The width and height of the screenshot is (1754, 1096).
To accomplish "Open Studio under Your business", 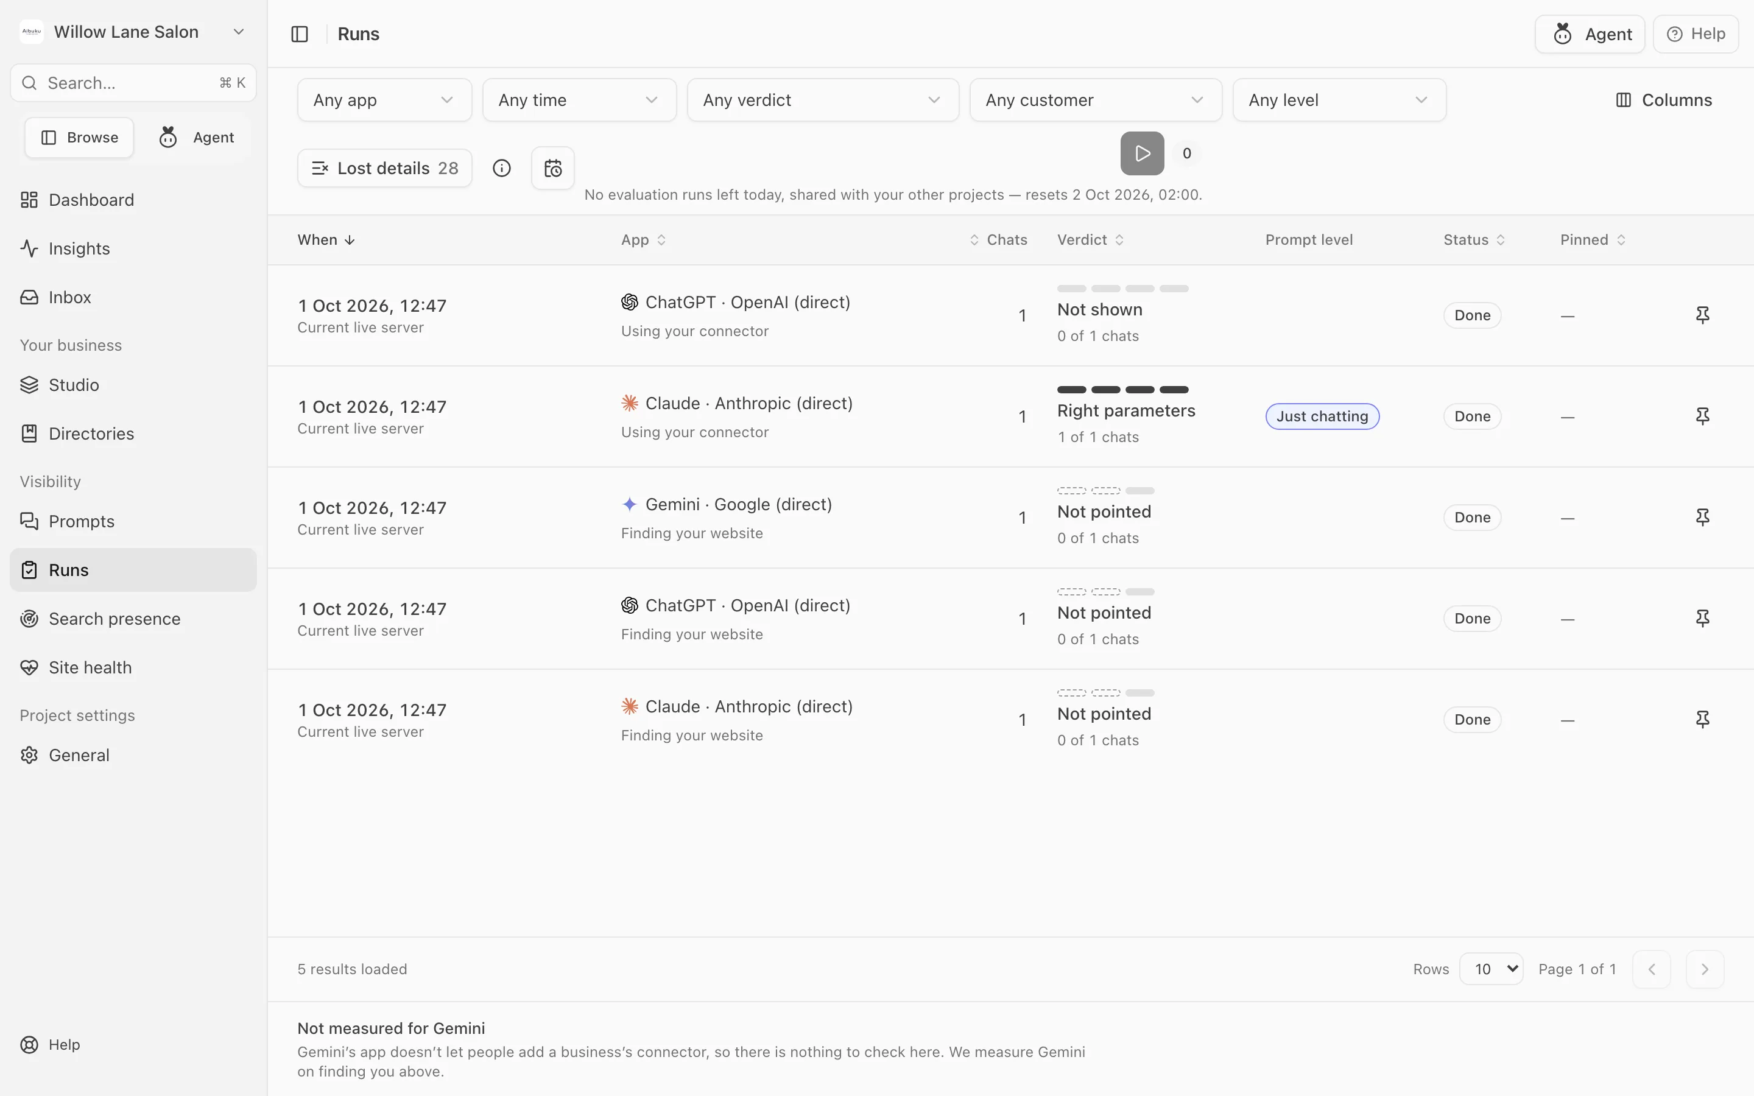I will tap(133, 385).
